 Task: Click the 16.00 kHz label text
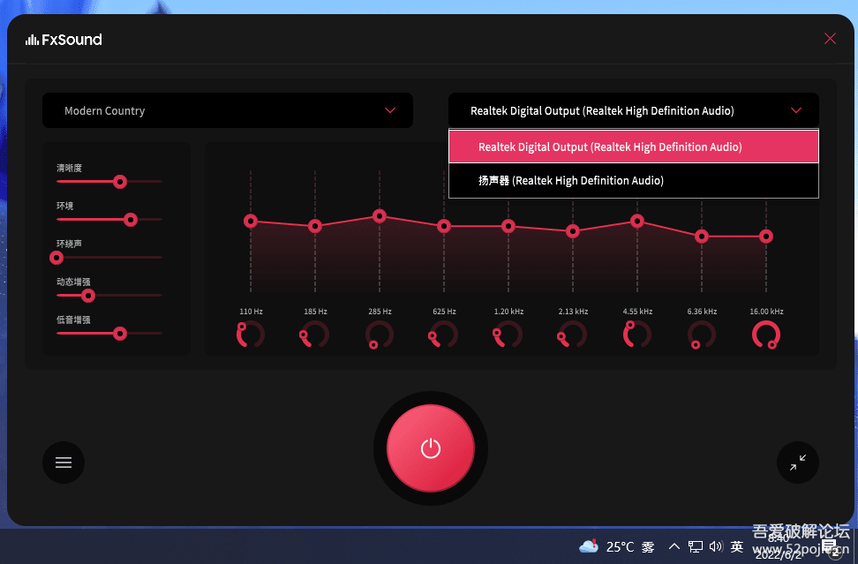(x=766, y=312)
